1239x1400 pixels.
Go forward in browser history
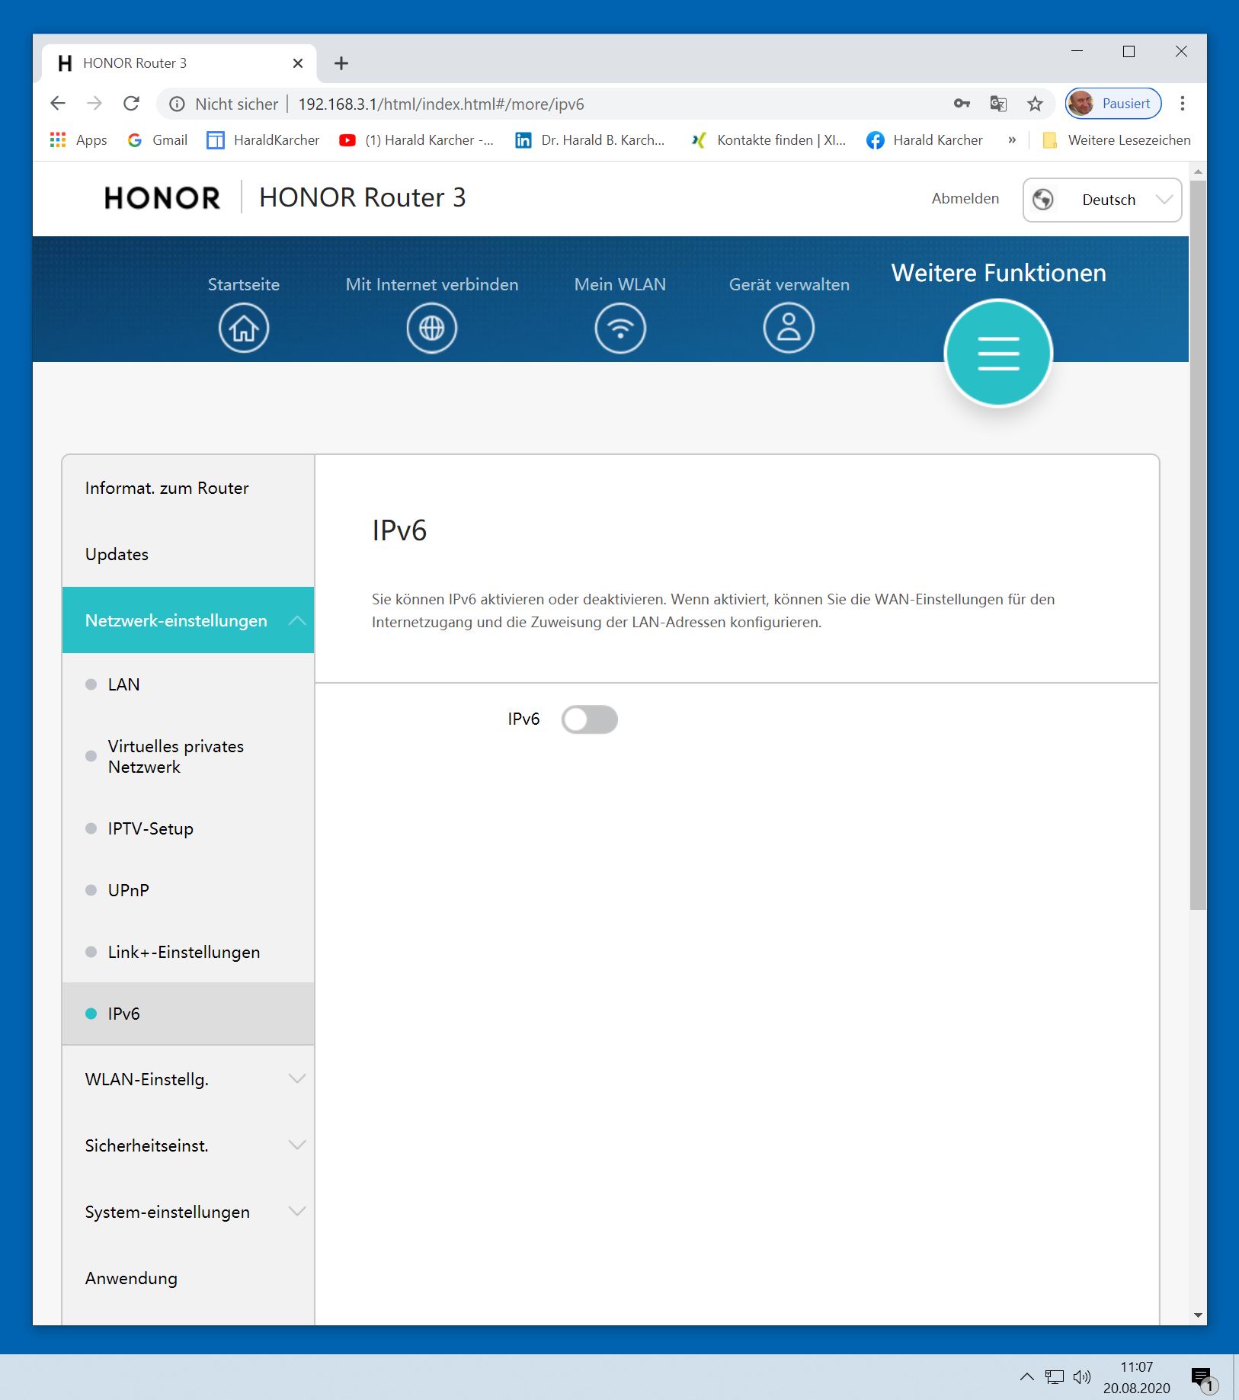94,104
